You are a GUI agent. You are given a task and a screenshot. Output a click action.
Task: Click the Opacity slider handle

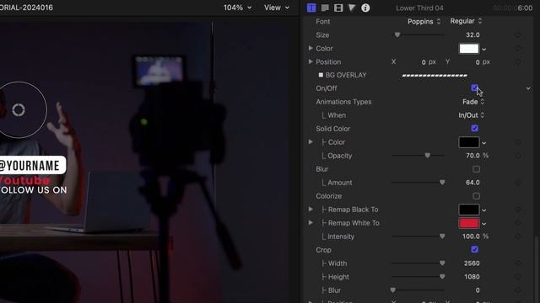pyautogui.click(x=428, y=156)
